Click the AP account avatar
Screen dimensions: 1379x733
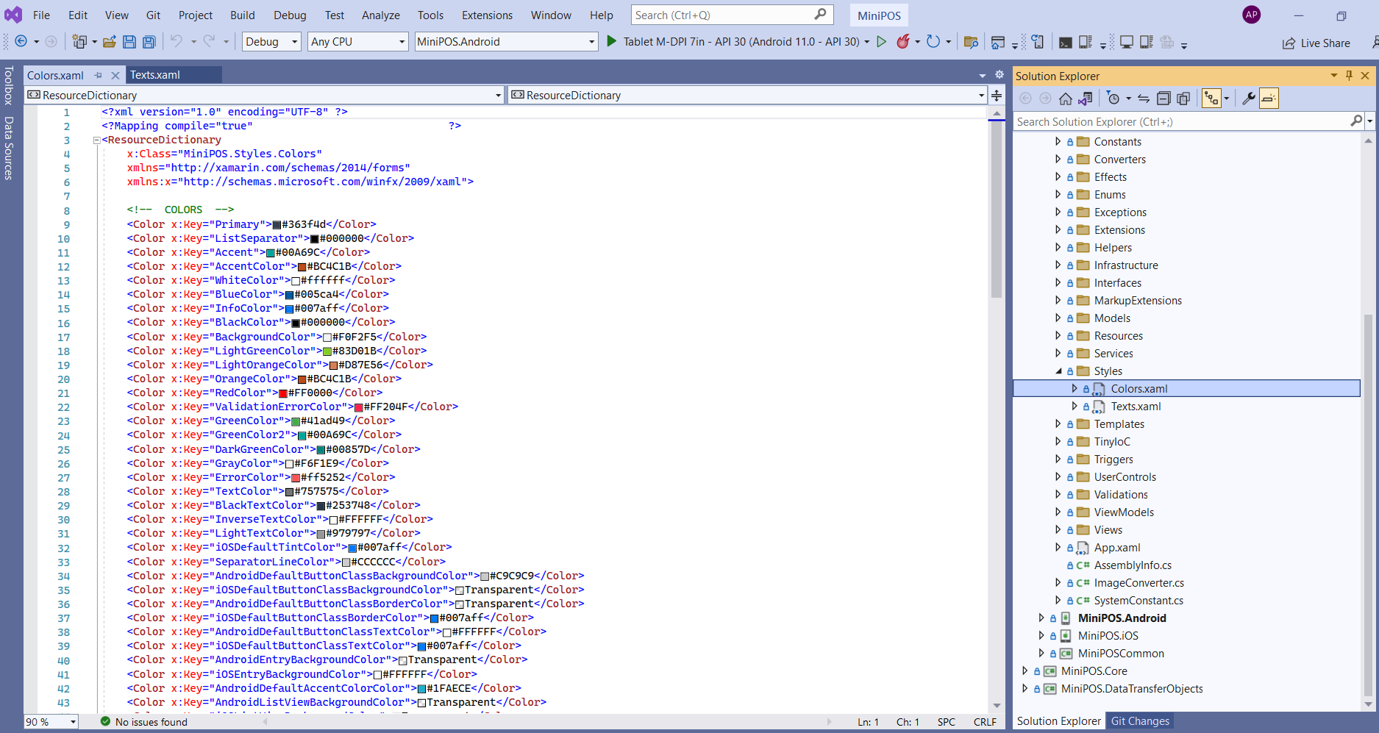point(1251,15)
